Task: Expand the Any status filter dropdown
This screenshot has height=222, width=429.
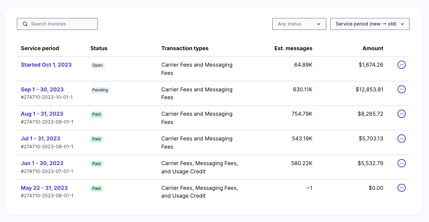Action: pyautogui.click(x=299, y=24)
